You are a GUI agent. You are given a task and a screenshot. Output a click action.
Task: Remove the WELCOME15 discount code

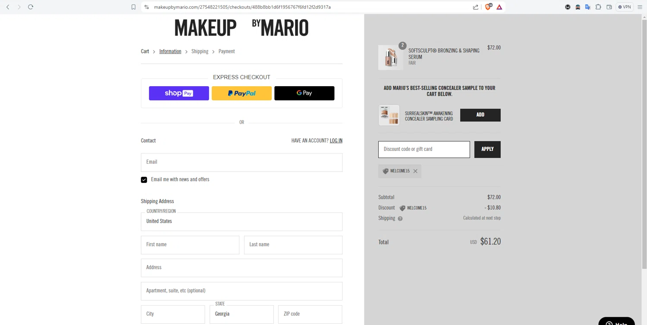click(415, 171)
